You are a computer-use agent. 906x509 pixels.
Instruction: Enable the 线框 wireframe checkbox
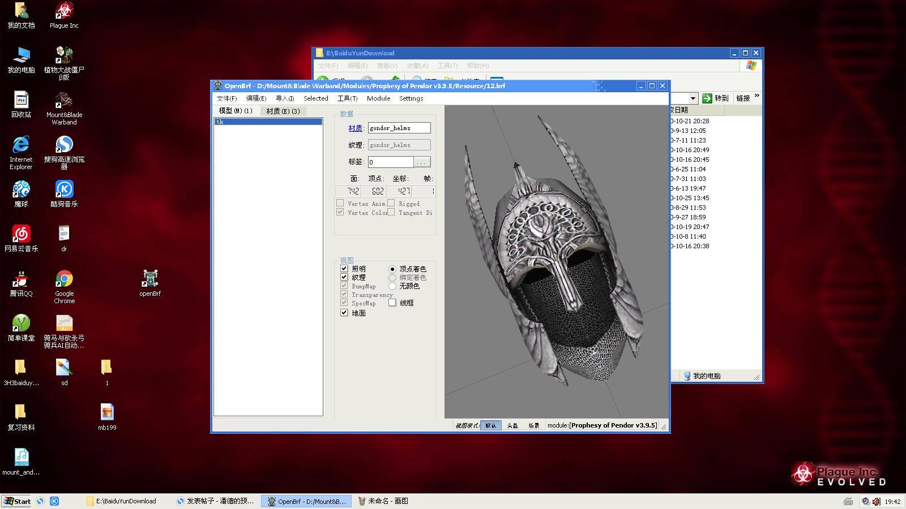[x=392, y=303]
